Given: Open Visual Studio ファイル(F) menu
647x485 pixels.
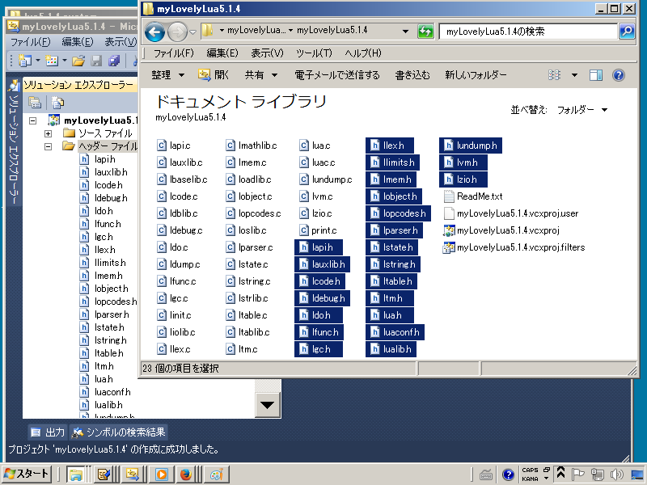Looking at the screenshot, I should (x=30, y=42).
